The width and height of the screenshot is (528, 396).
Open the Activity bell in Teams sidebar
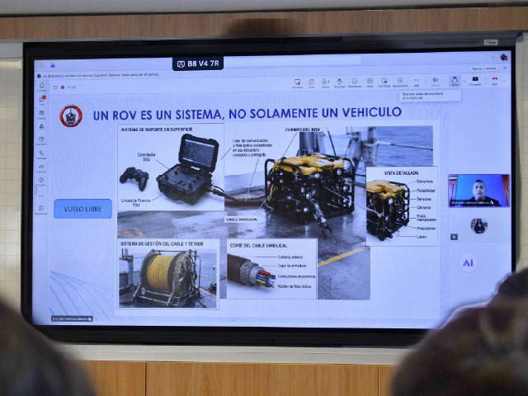[42, 87]
